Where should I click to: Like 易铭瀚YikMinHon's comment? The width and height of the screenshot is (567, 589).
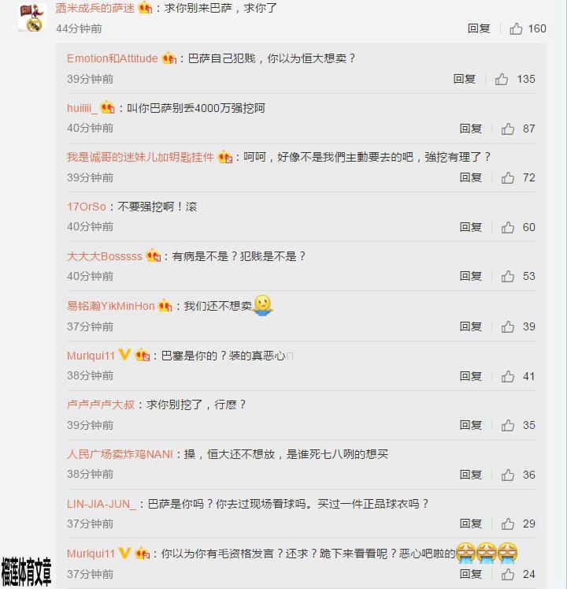coord(508,326)
